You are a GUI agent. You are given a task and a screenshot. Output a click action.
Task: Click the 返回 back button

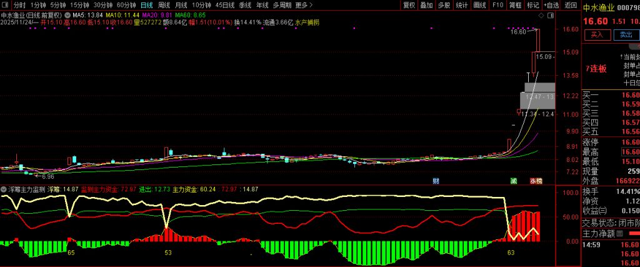point(571,5)
